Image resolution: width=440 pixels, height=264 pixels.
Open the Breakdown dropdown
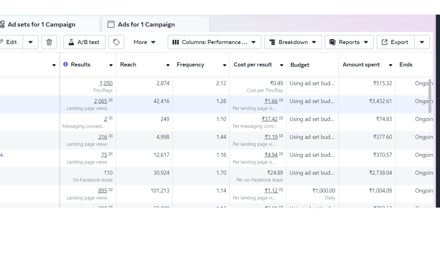(293, 42)
